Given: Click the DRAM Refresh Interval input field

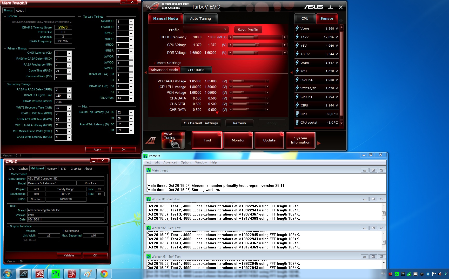Looking at the screenshot, I should [63, 102].
